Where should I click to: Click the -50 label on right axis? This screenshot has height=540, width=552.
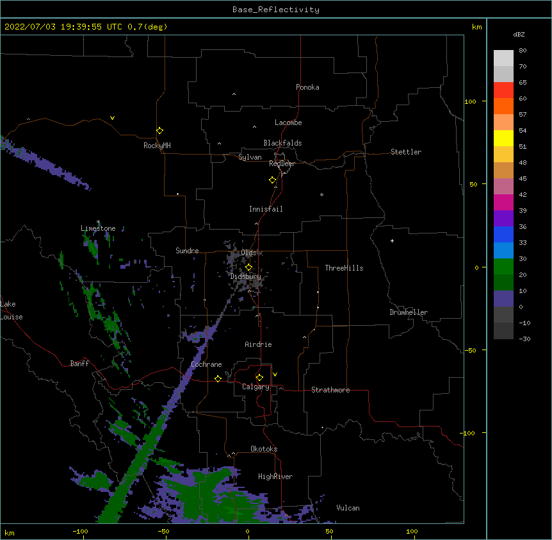[x=470, y=350]
